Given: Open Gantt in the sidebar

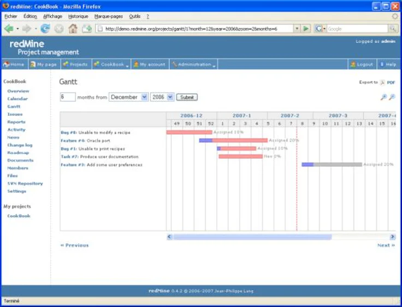Looking at the screenshot, I should [x=14, y=106].
